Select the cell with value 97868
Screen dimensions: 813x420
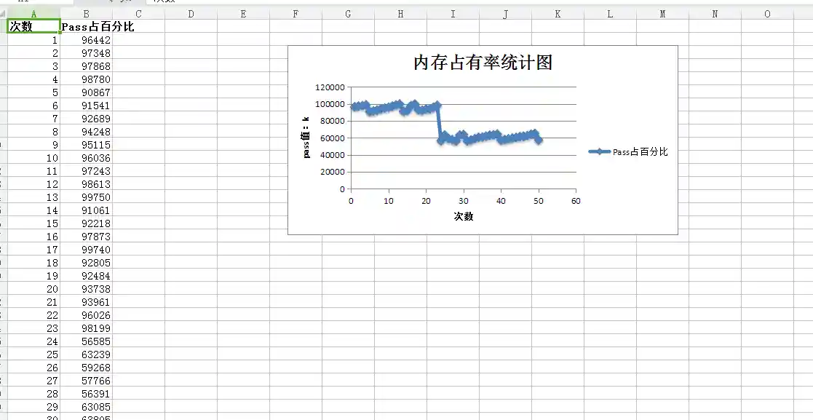coord(86,66)
